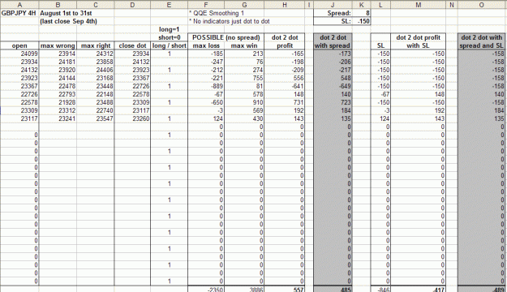This screenshot has width=507, height=292.
Task: Select column H header
Action: click(x=285, y=5)
